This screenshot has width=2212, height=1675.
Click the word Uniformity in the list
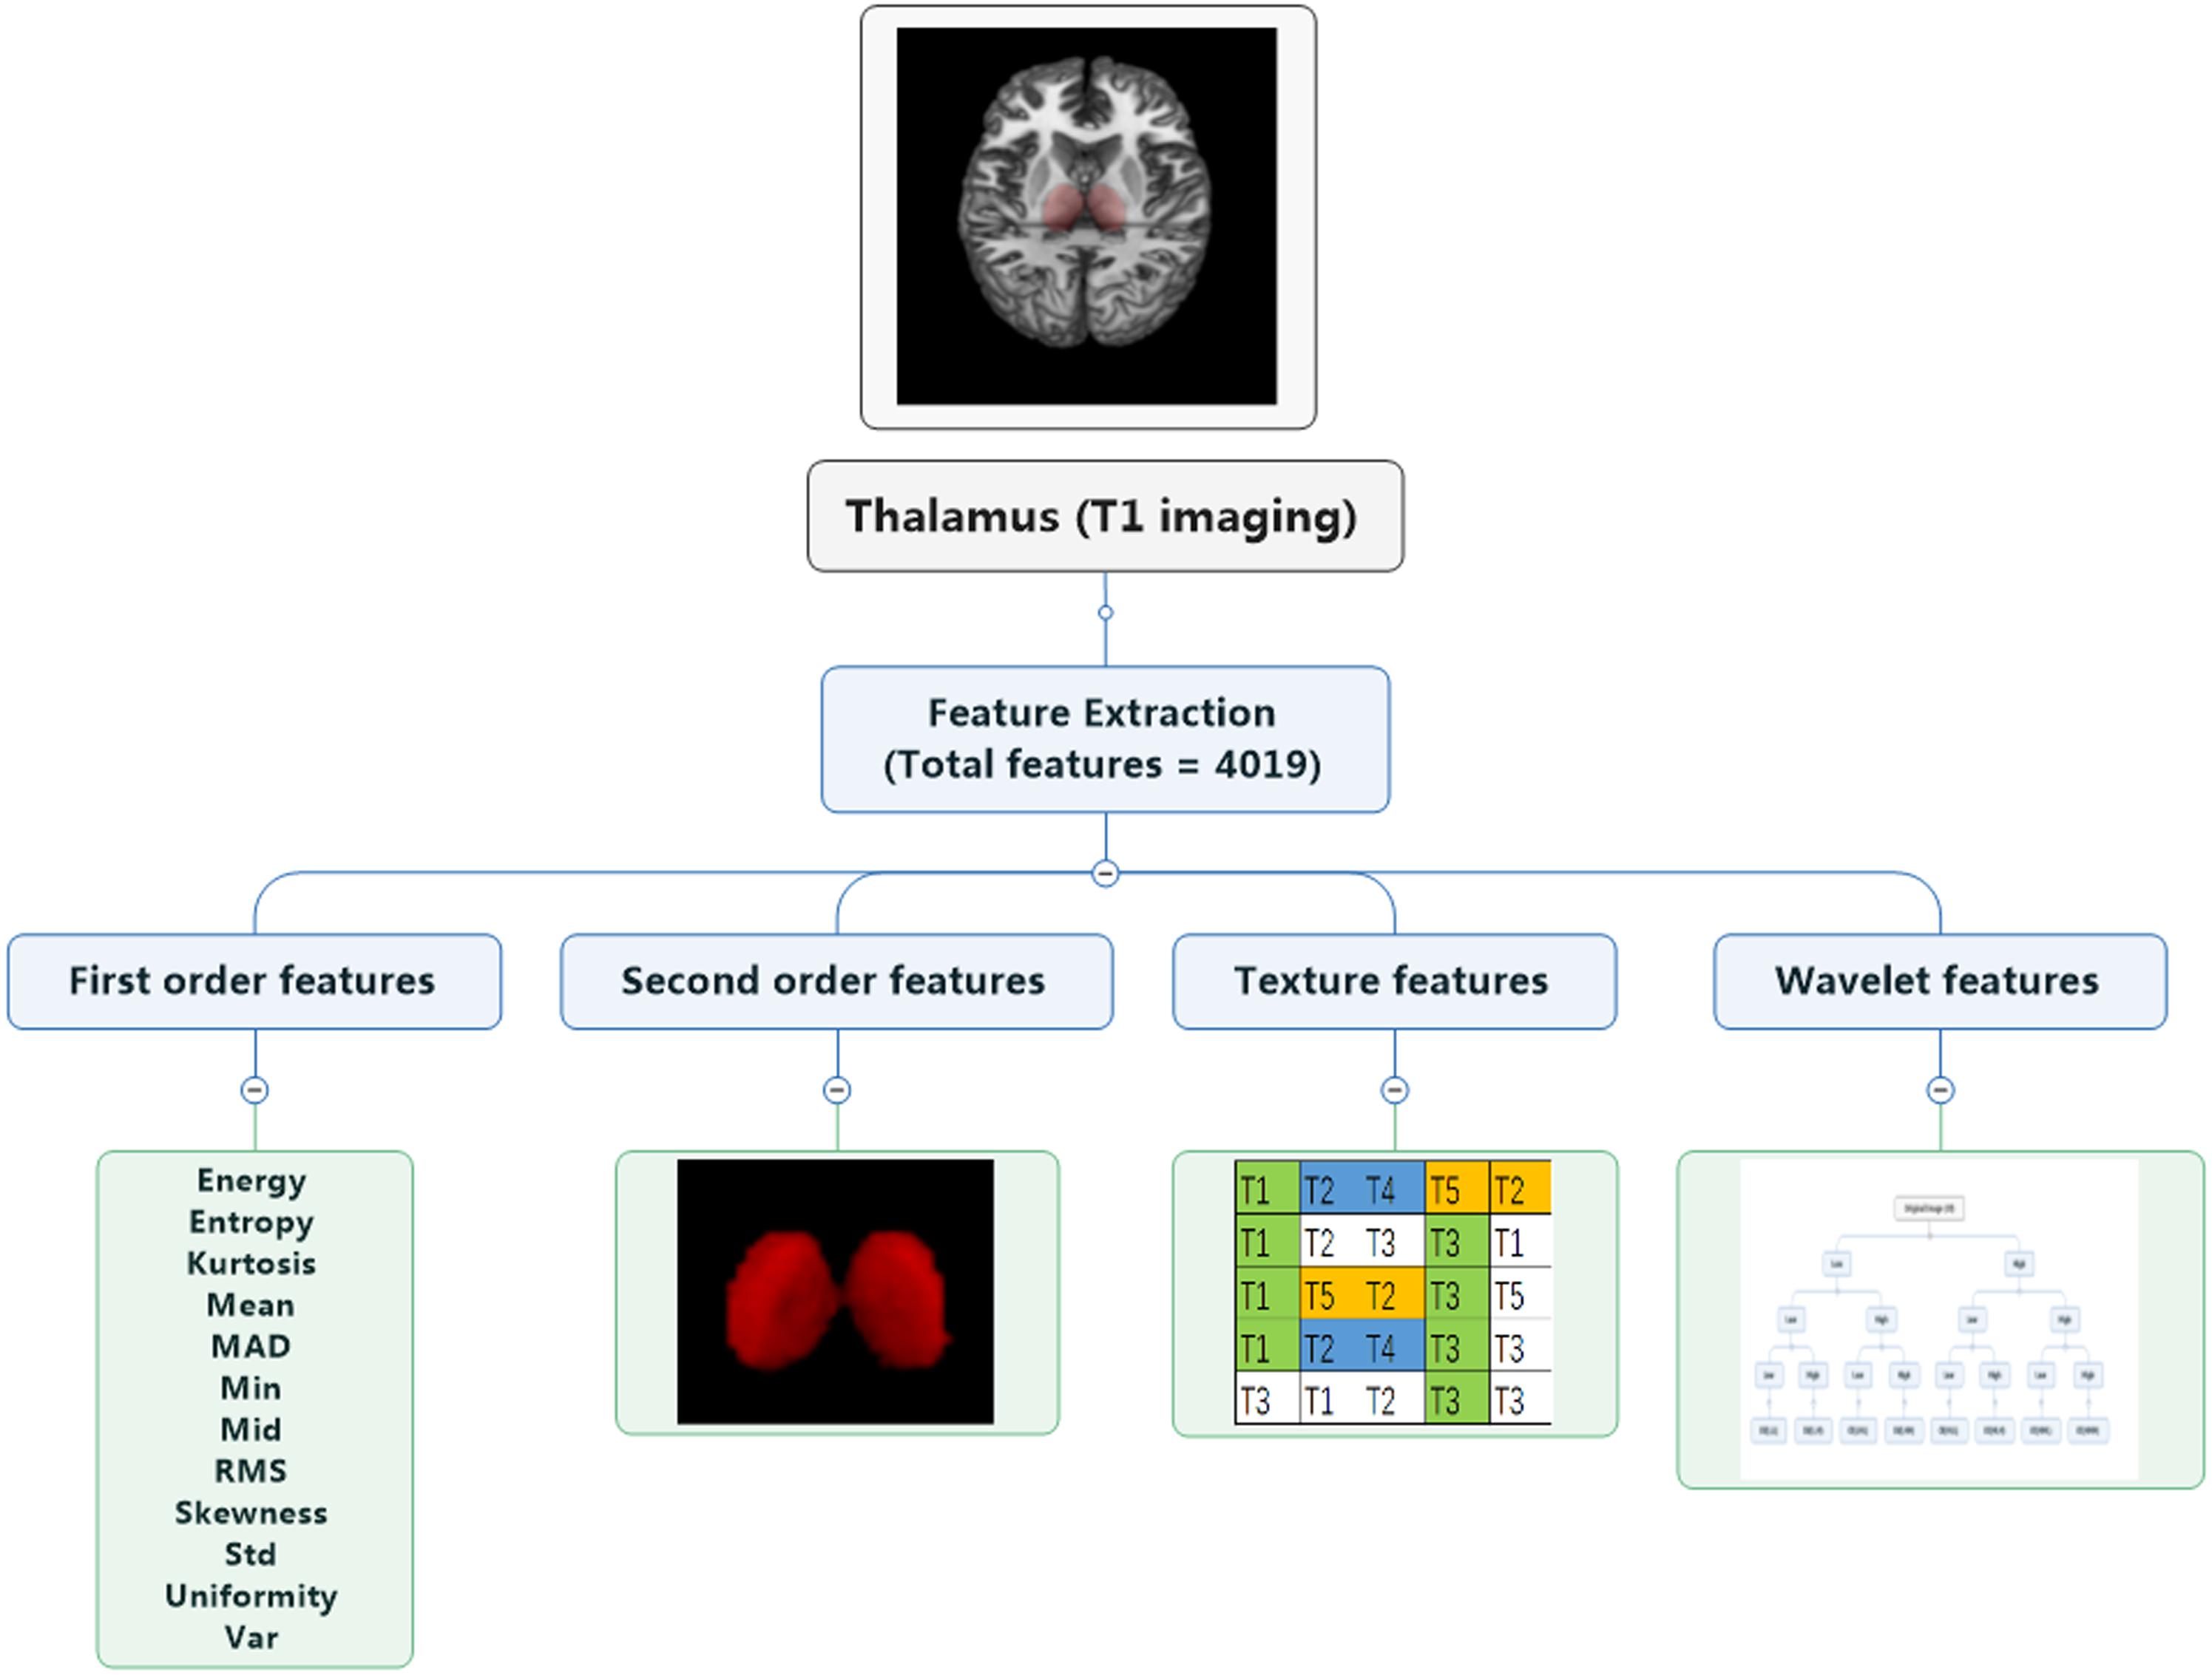click(251, 1596)
